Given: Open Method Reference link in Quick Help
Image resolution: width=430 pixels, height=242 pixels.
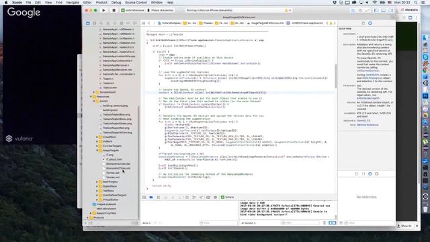Looking at the screenshot, I should 368,125.
